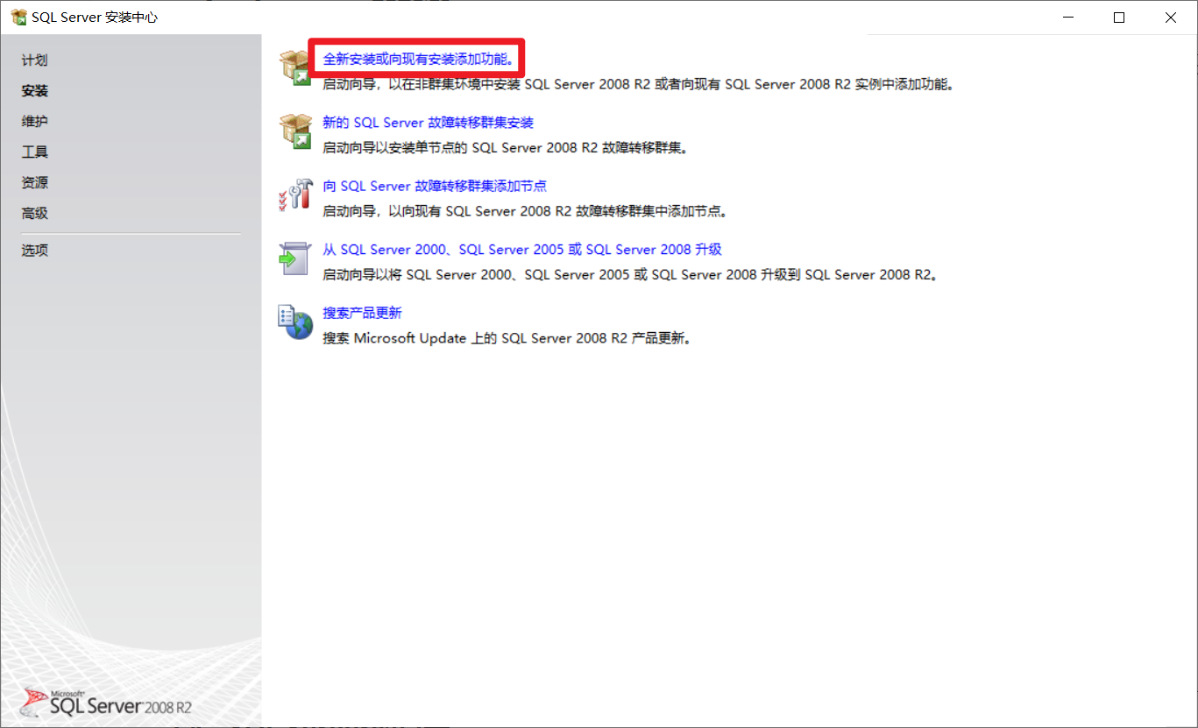Open the 全新安装或向现有安装添加功能 link
Screen dimensions: 1198x728
tap(419, 60)
